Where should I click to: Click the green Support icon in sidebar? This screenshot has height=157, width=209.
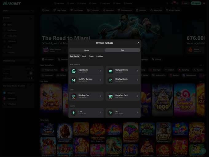tap(31, 73)
